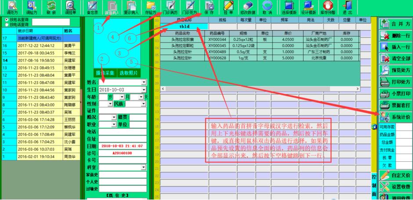This screenshot has width=413, height=200.
Task: Select patient 李梅兰 in visit list
Action: coord(68,53)
